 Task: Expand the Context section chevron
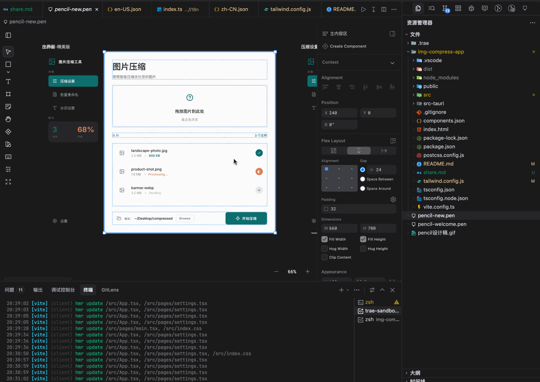[x=392, y=63]
